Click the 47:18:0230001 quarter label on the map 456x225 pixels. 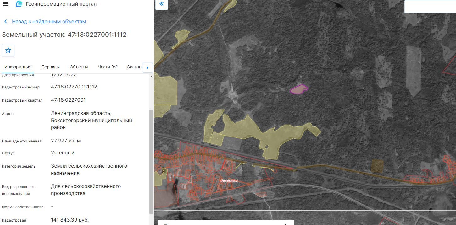pos(229,181)
